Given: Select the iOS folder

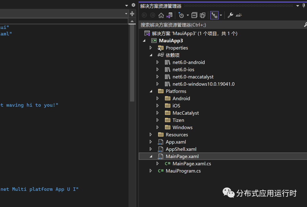Looking at the screenshot, I should [176, 106].
